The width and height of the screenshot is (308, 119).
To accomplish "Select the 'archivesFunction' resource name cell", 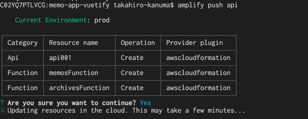I will coord(79,88).
